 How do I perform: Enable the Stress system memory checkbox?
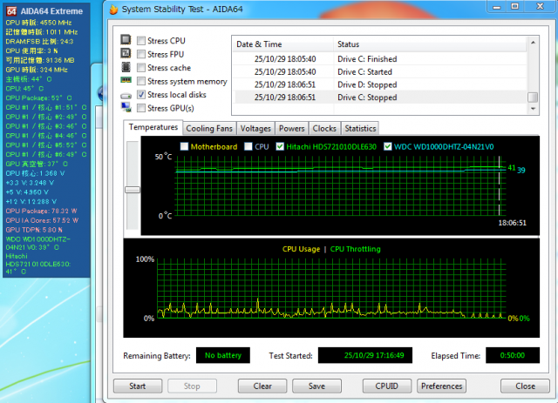(141, 81)
